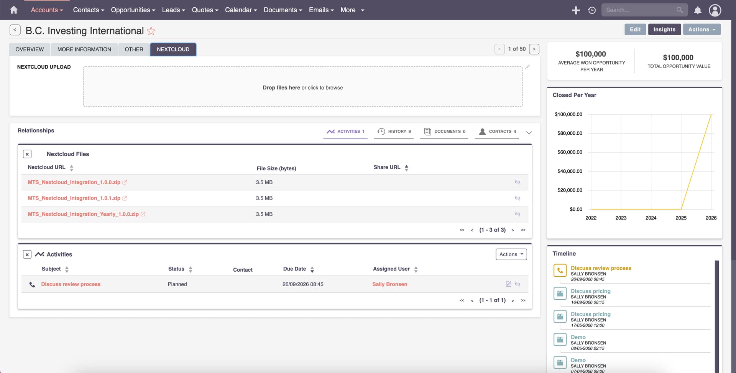Unlink MTS_Nextcloud_Integration_1.0.0.zip file row
The width and height of the screenshot is (736, 373).
click(x=517, y=182)
